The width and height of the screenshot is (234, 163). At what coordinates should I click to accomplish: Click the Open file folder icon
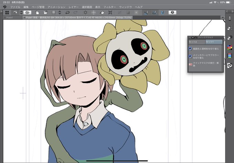tap(45, 12)
